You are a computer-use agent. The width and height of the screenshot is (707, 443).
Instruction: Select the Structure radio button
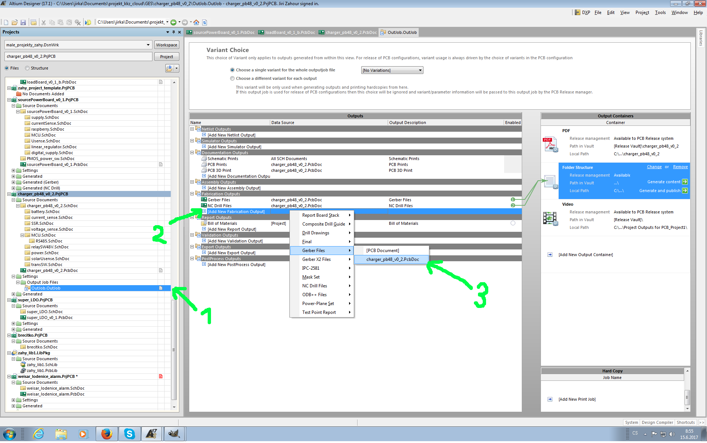click(28, 68)
